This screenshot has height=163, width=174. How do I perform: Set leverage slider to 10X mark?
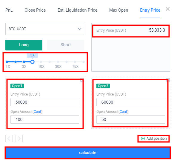click(41, 62)
